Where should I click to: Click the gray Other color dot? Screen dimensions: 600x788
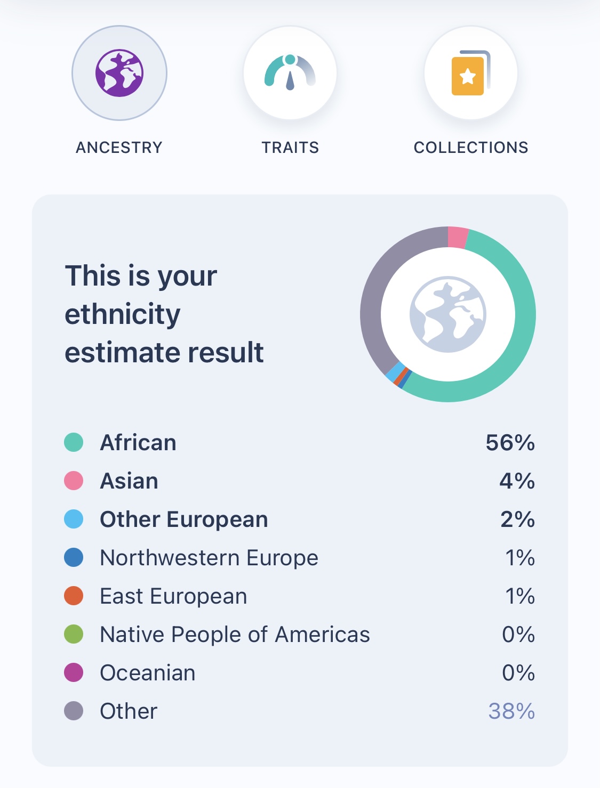(74, 711)
